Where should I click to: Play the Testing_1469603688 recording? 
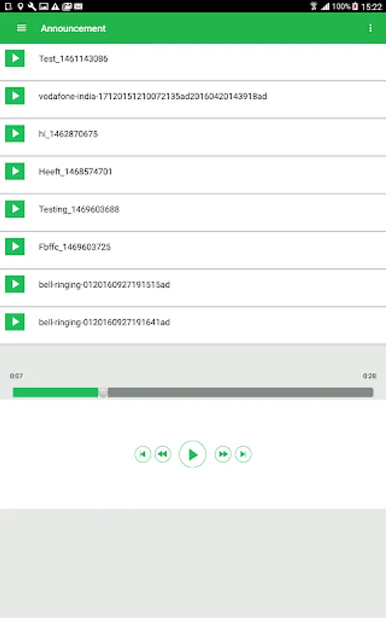click(15, 209)
